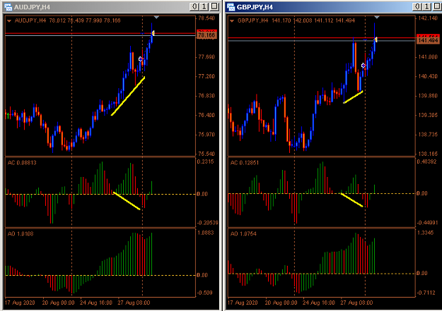Open the one-click trading arrow in GBPJPY chart
The height and width of the screenshot is (311, 442).
pyautogui.click(x=232, y=20)
